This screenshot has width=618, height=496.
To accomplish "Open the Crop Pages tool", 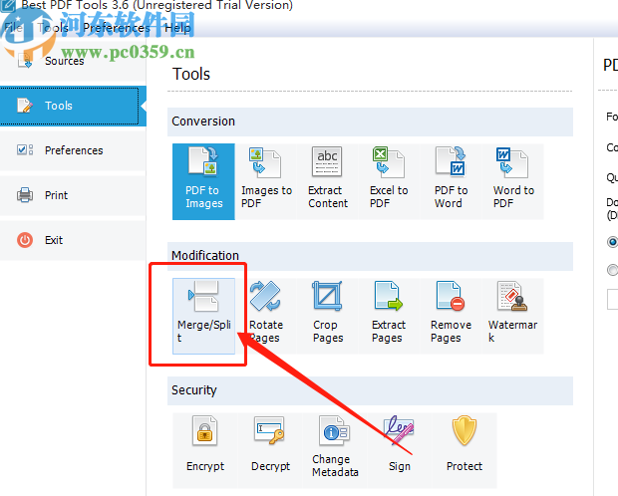I will 328,316.
